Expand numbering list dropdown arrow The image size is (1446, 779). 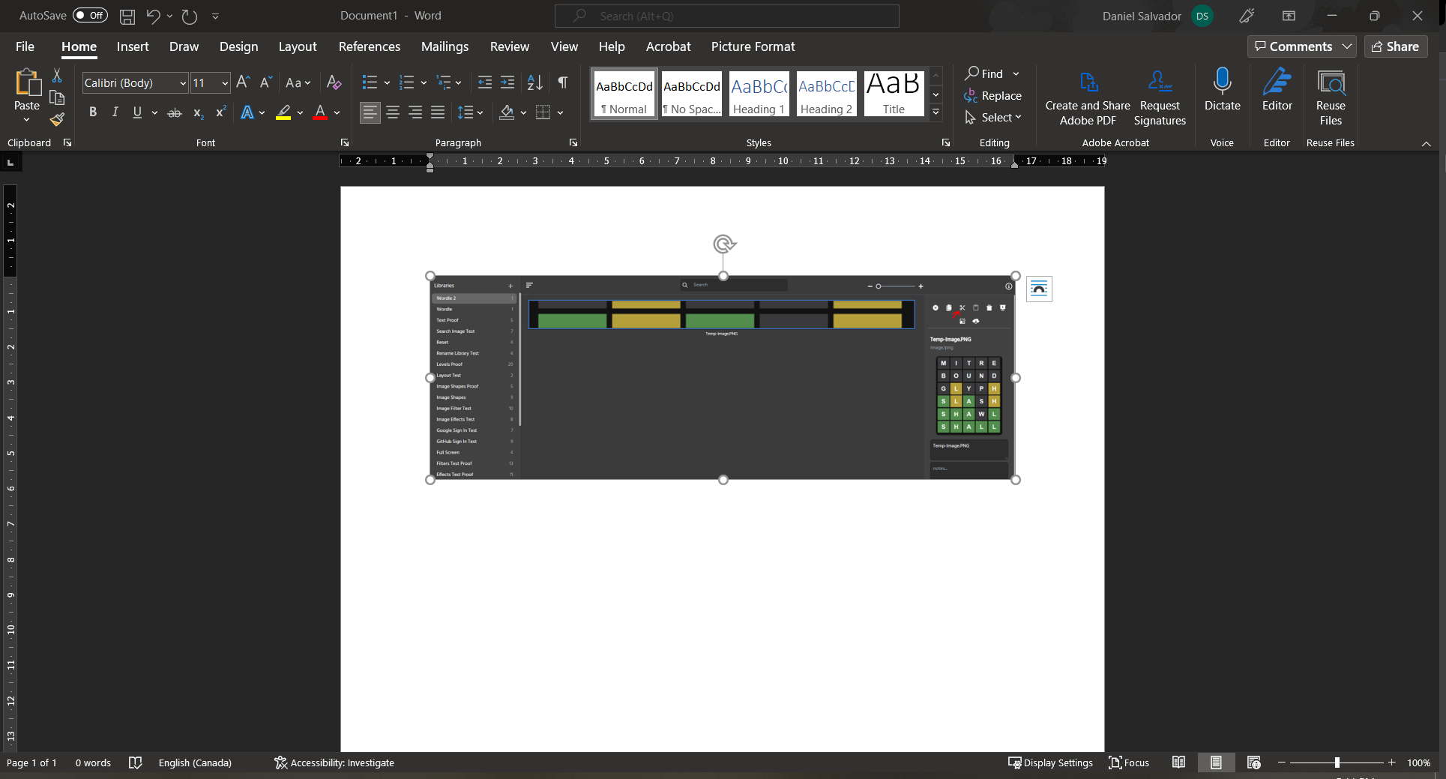424,82
